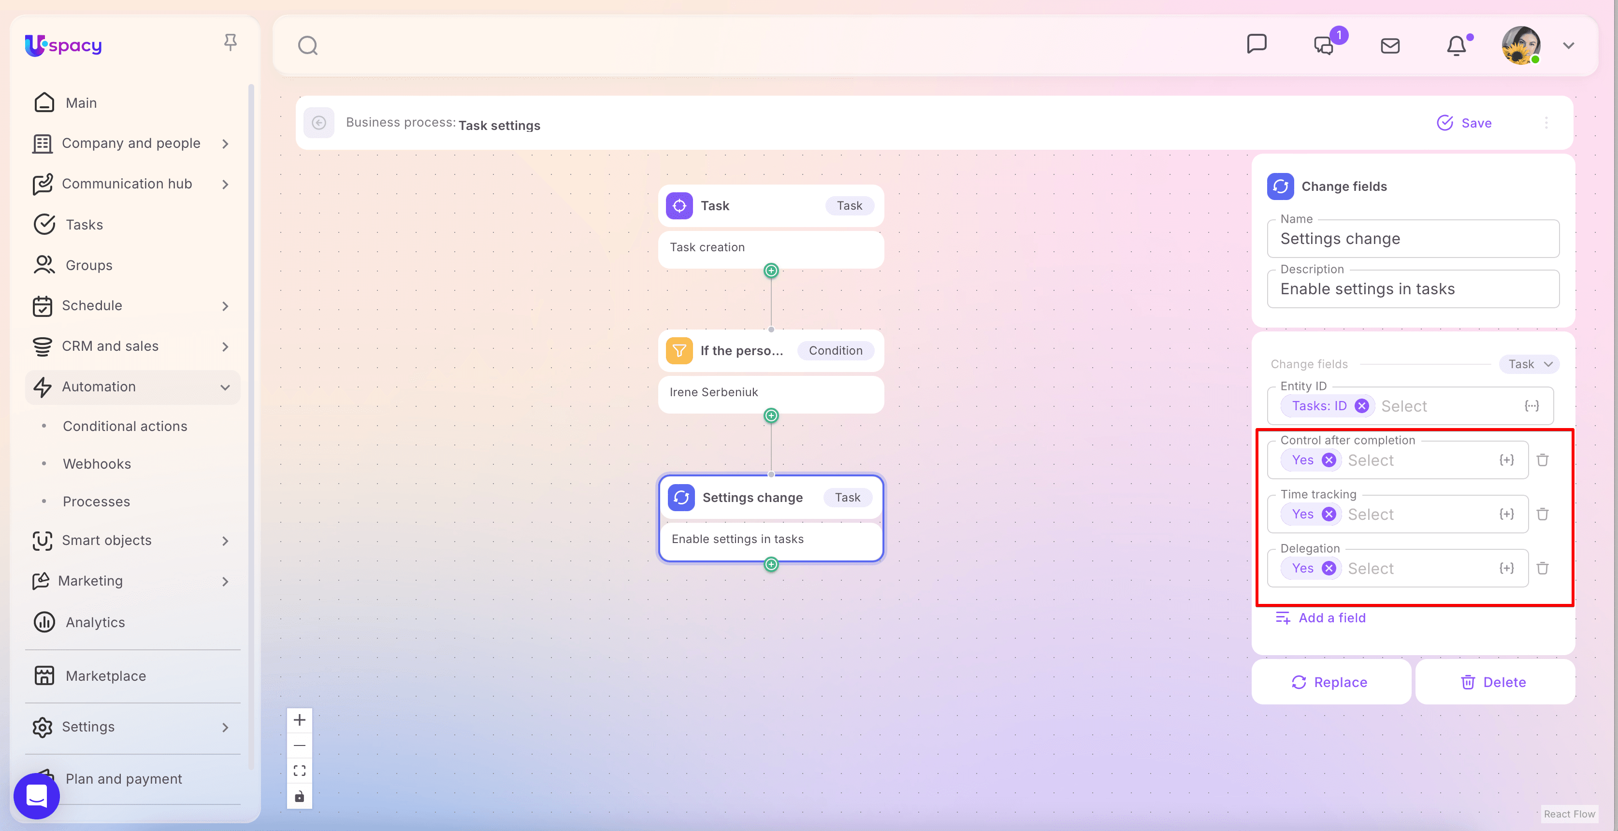Remove the Tasks: ID chip from Entity ID
1618x831 pixels.
point(1361,406)
